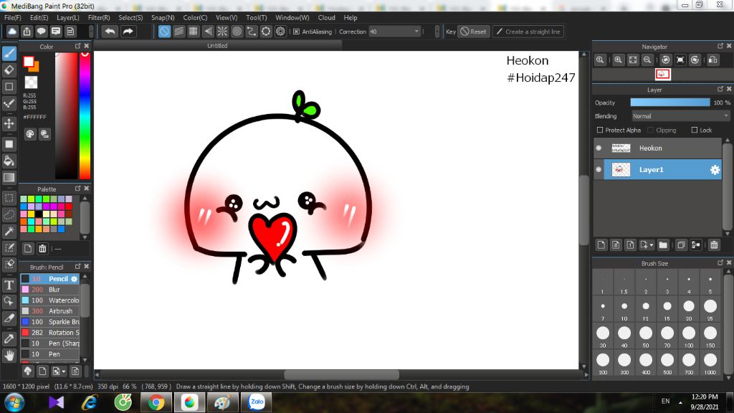Close the Color panel

click(87, 46)
